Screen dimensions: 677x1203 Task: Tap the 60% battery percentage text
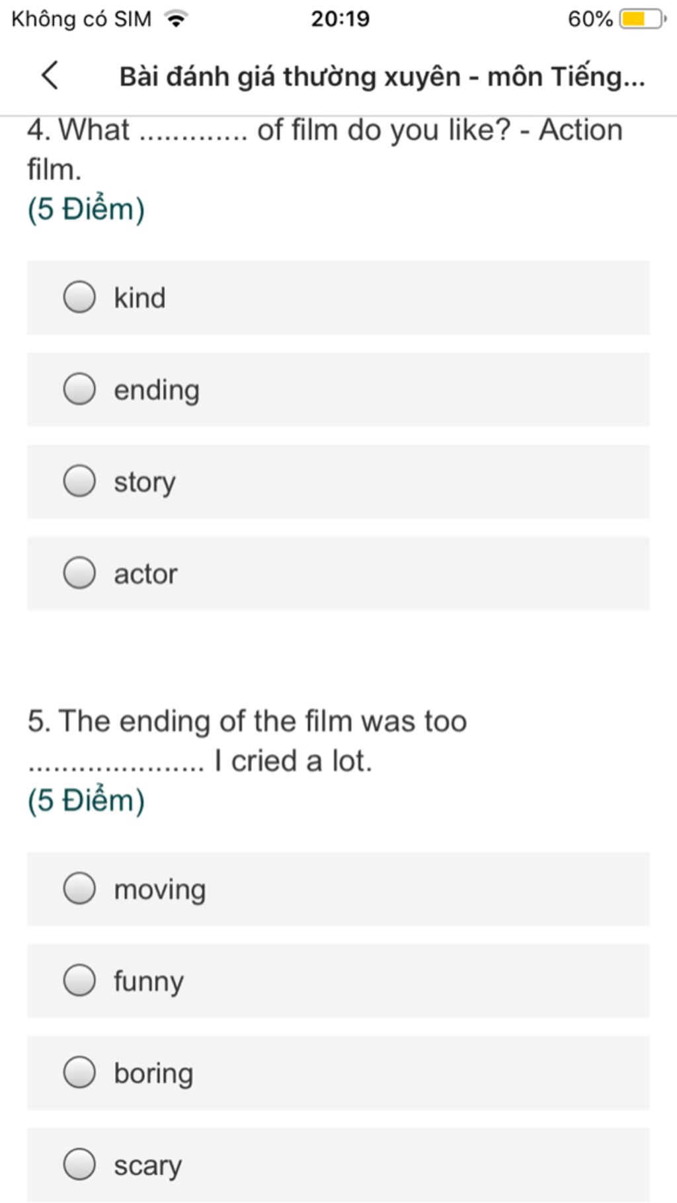pyautogui.click(x=590, y=19)
